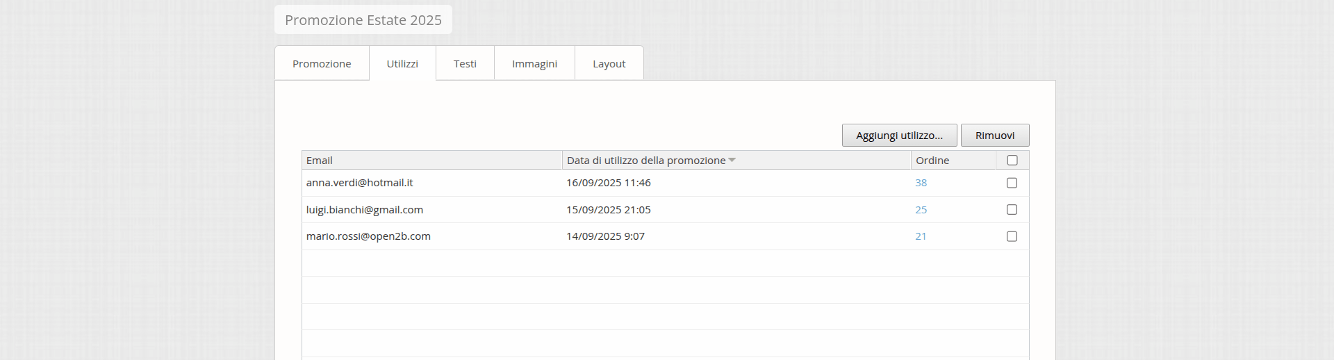The image size is (1334, 360).
Task: Switch to the Utilizzi tab
Action: [402, 64]
